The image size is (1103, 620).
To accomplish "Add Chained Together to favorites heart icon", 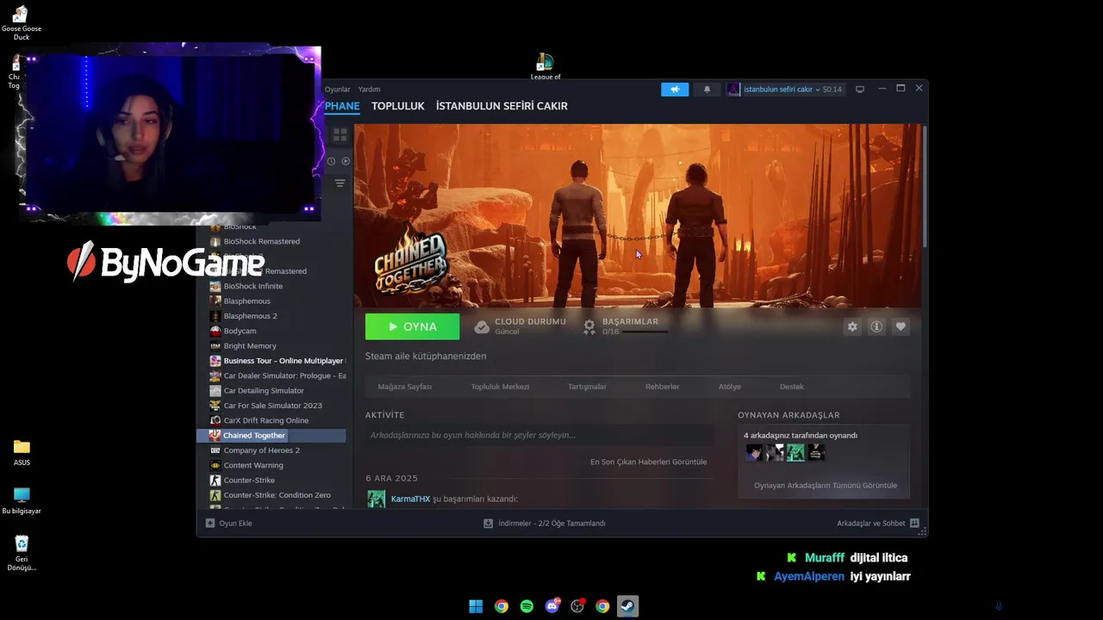I will [900, 326].
